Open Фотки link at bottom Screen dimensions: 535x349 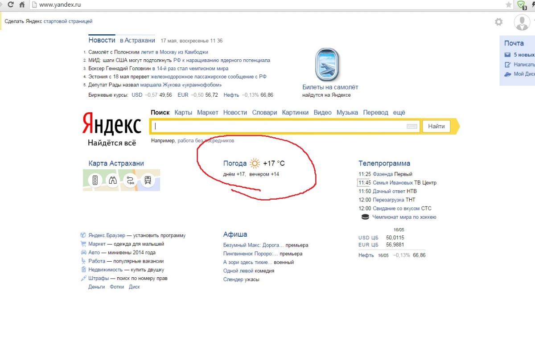(117, 287)
